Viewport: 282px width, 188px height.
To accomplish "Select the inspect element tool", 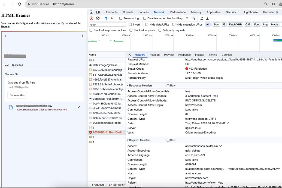I will pyautogui.click(x=92, y=12).
